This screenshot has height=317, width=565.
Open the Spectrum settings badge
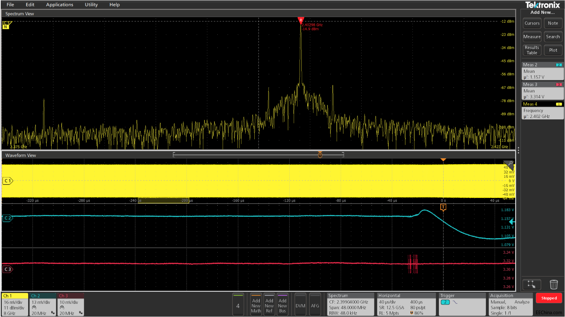351,305
